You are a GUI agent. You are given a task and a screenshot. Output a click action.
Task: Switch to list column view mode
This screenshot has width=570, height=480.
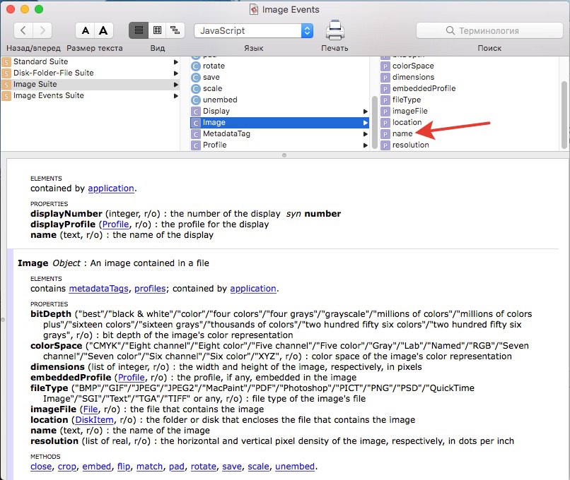coord(139,30)
